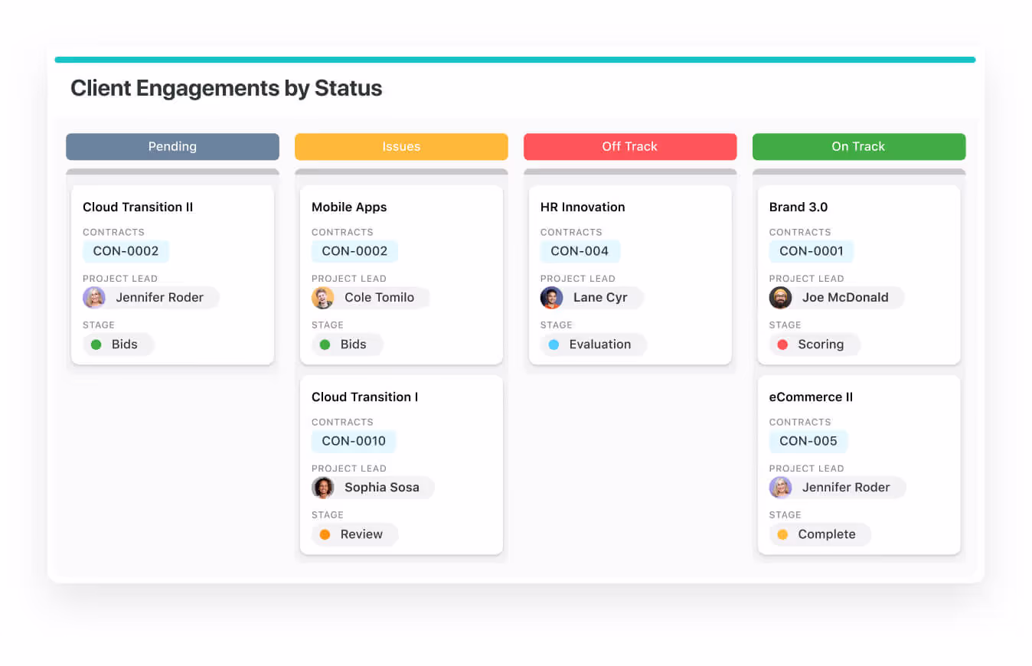1032x666 pixels.
Task: Open the HR Innovation card title
Action: (x=583, y=207)
